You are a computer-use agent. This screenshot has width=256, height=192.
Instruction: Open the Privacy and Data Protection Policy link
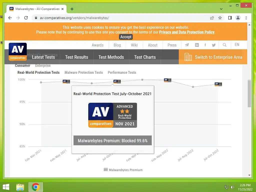click(x=186, y=32)
